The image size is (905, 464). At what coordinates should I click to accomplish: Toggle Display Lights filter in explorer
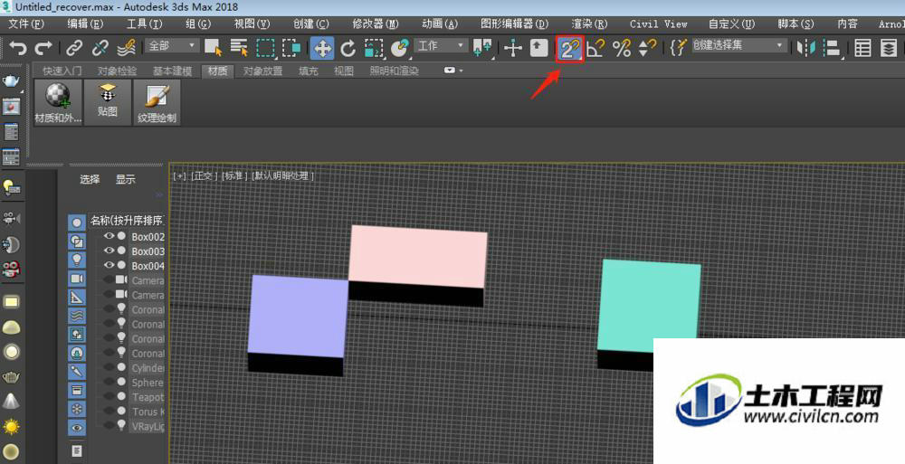tap(77, 260)
